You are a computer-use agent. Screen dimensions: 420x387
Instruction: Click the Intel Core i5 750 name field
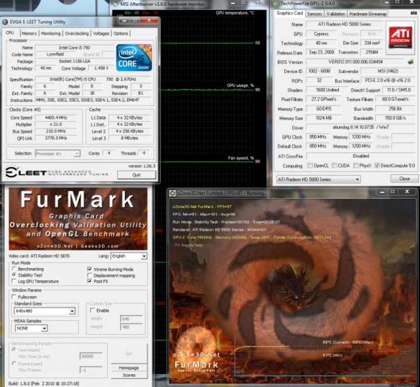point(75,48)
